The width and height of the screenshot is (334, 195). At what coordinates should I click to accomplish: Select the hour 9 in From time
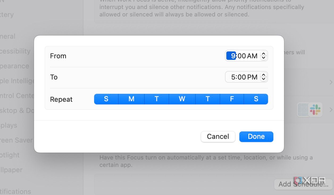click(x=231, y=56)
